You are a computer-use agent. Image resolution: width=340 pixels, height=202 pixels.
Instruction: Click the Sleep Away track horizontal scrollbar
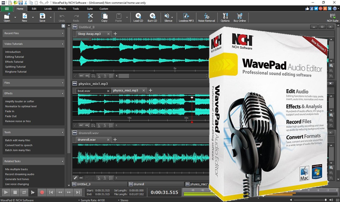coord(124,76)
